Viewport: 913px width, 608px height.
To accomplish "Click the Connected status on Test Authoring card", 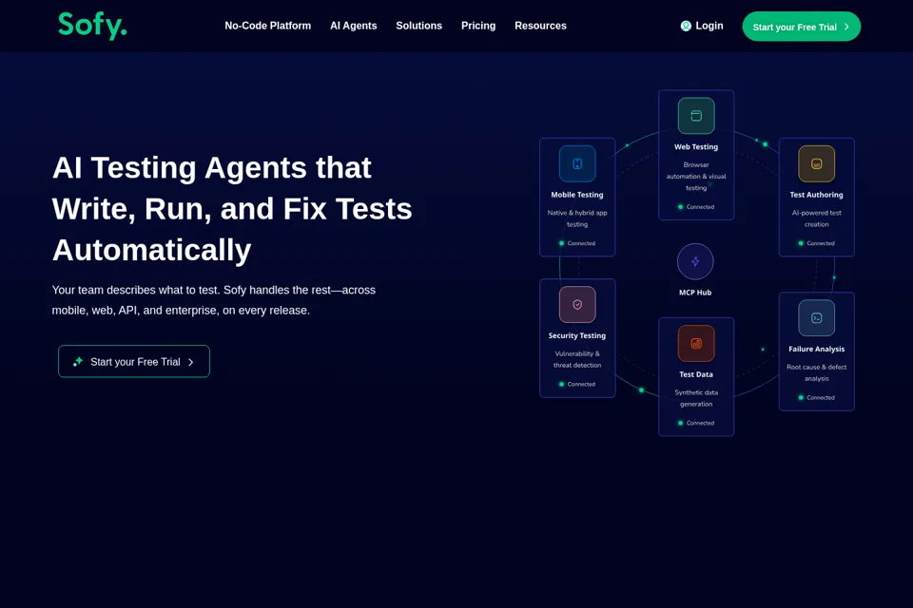I will point(816,243).
